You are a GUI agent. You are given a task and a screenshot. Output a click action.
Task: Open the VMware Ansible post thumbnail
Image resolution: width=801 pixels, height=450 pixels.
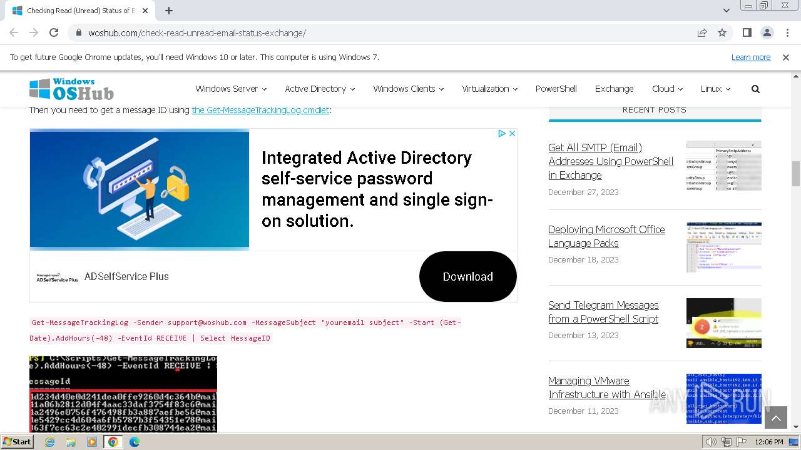pyautogui.click(x=724, y=399)
